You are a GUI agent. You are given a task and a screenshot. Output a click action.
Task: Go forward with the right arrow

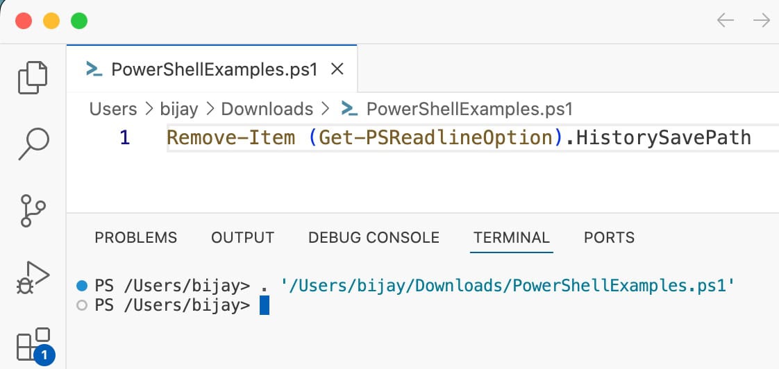(761, 20)
